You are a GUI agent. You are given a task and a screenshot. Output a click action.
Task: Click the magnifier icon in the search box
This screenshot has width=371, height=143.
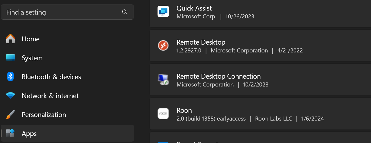125,12
